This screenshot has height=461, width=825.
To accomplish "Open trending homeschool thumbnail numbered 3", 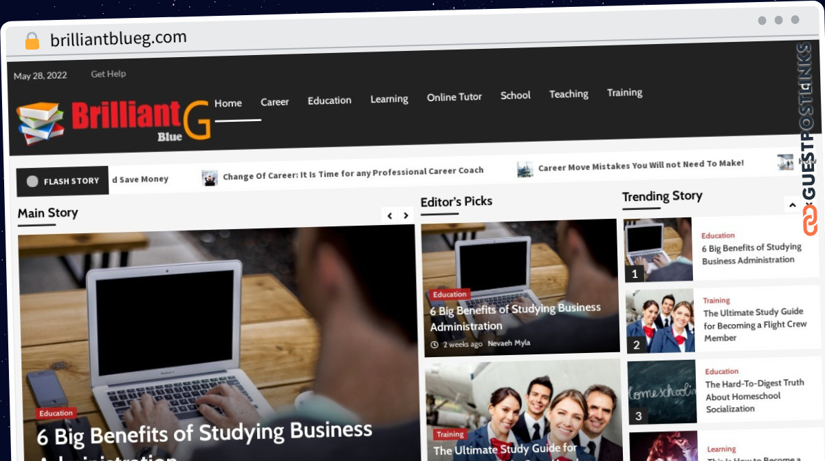I will point(663,392).
